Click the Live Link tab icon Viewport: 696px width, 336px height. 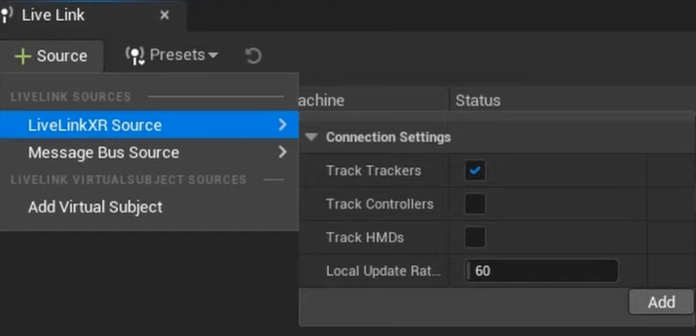[x=7, y=15]
